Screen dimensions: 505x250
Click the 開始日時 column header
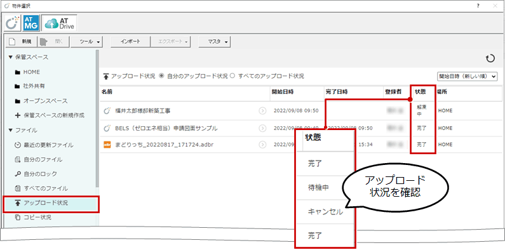[283, 92]
